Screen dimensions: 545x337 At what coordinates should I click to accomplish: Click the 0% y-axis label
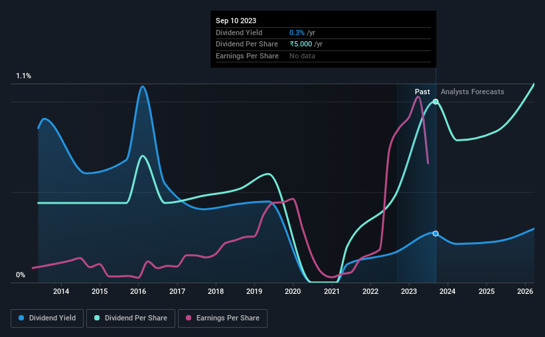pos(21,275)
